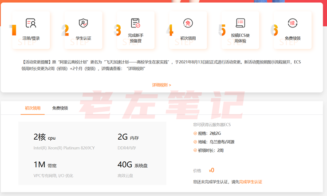Click the 您可获得云服务器ECS heading

(x=212, y=125)
